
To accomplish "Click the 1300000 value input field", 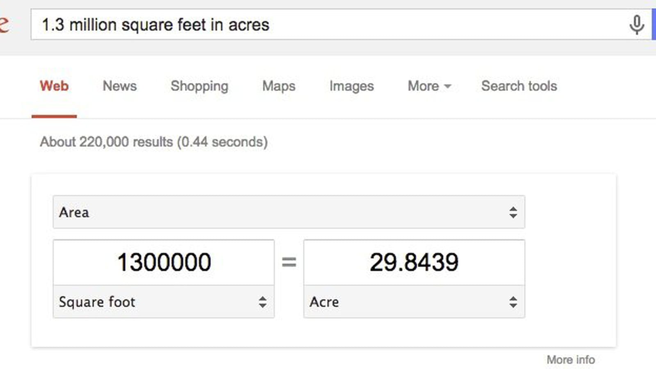I will (164, 262).
